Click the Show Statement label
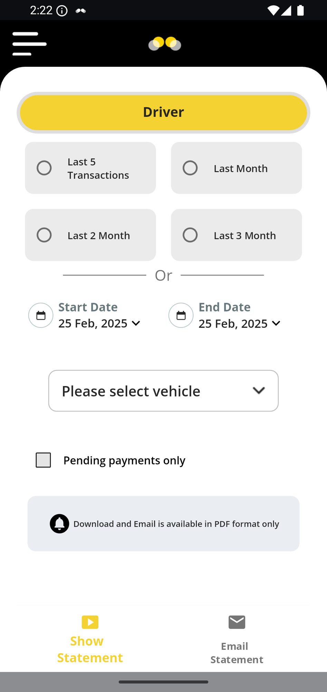 [90, 649]
